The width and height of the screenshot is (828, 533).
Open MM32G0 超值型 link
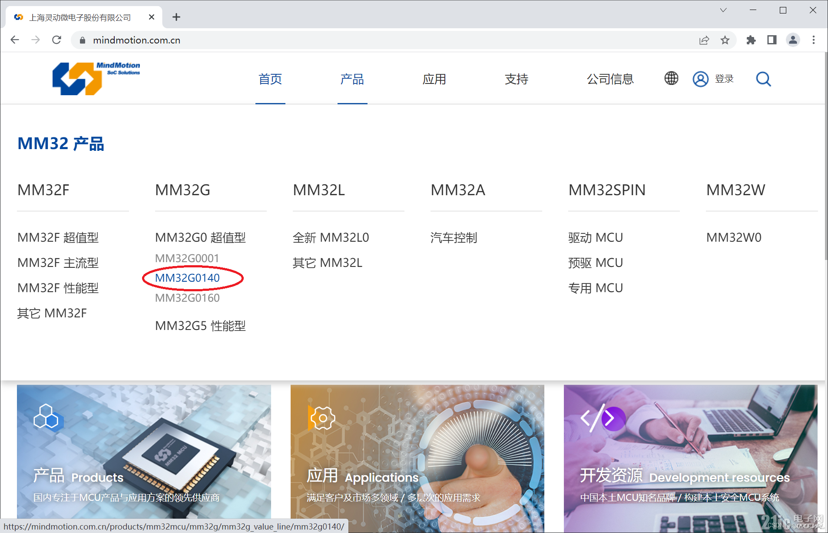(x=200, y=237)
